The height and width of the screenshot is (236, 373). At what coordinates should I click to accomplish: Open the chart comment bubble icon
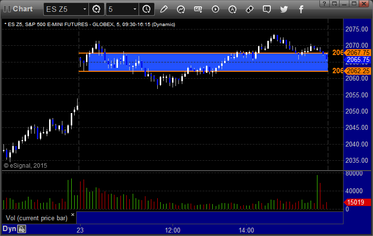click(x=267, y=9)
